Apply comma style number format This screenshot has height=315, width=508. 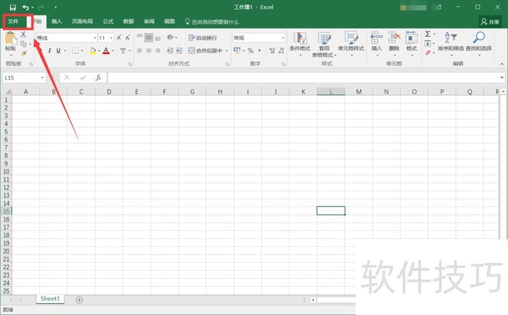[260, 51]
